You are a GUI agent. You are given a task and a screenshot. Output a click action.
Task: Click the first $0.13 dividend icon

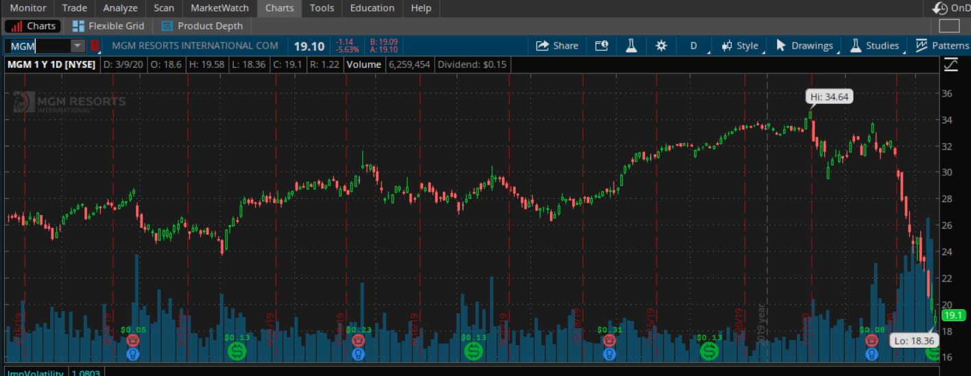(x=237, y=351)
